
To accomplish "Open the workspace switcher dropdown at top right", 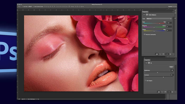I will coord(172,7).
